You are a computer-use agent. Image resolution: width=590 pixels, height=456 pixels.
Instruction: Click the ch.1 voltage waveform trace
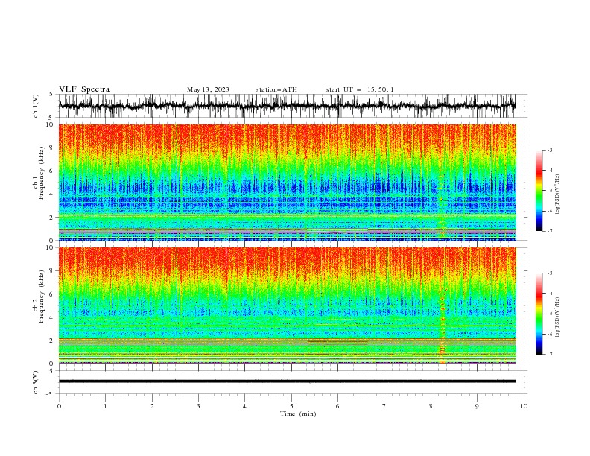click(x=287, y=106)
